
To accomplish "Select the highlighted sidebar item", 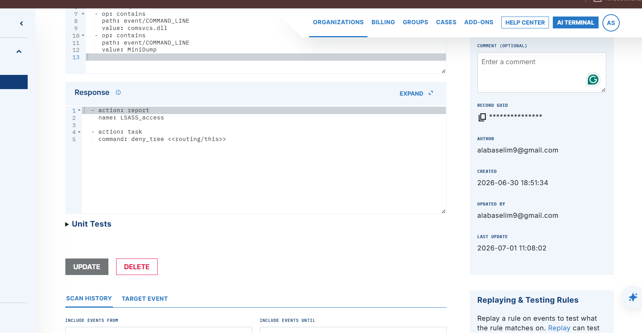I will [x=14, y=82].
